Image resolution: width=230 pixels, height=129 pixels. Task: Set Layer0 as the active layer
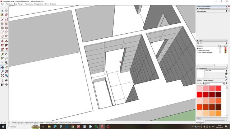197,48
